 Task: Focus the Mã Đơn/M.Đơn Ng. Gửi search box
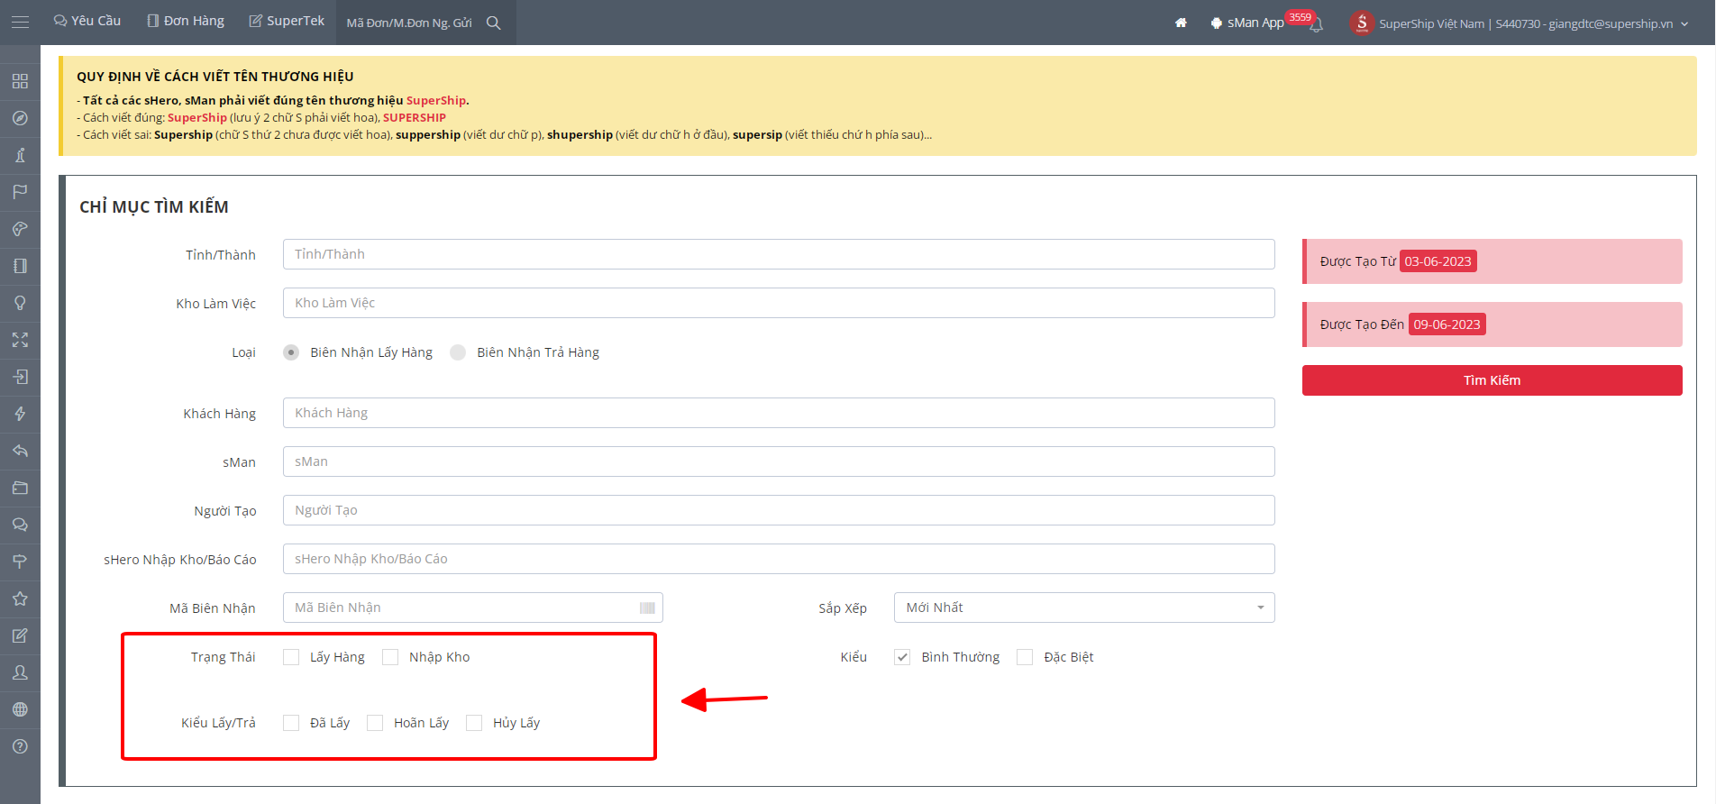tap(410, 23)
